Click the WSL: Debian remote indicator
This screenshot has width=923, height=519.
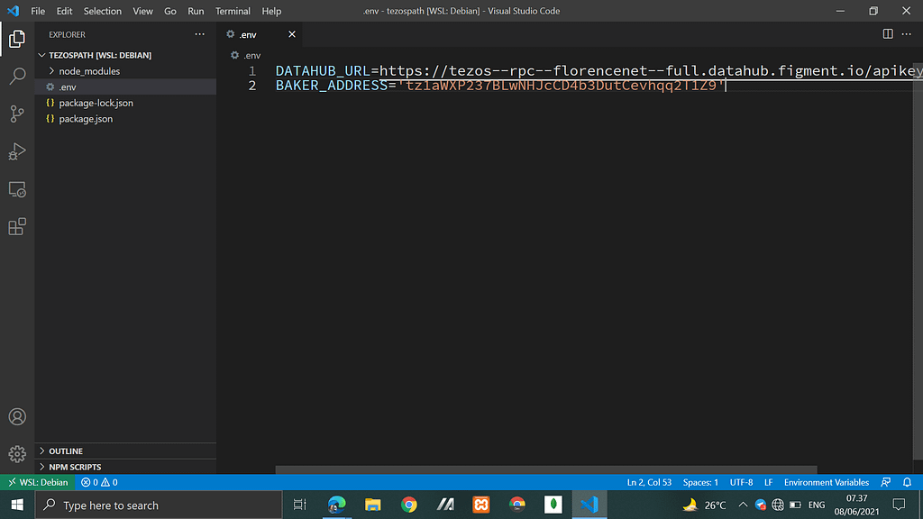point(38,482)
